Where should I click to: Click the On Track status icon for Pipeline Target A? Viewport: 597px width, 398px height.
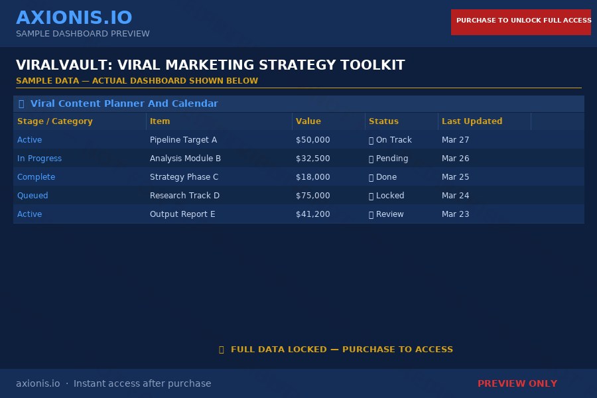(371, 140)
